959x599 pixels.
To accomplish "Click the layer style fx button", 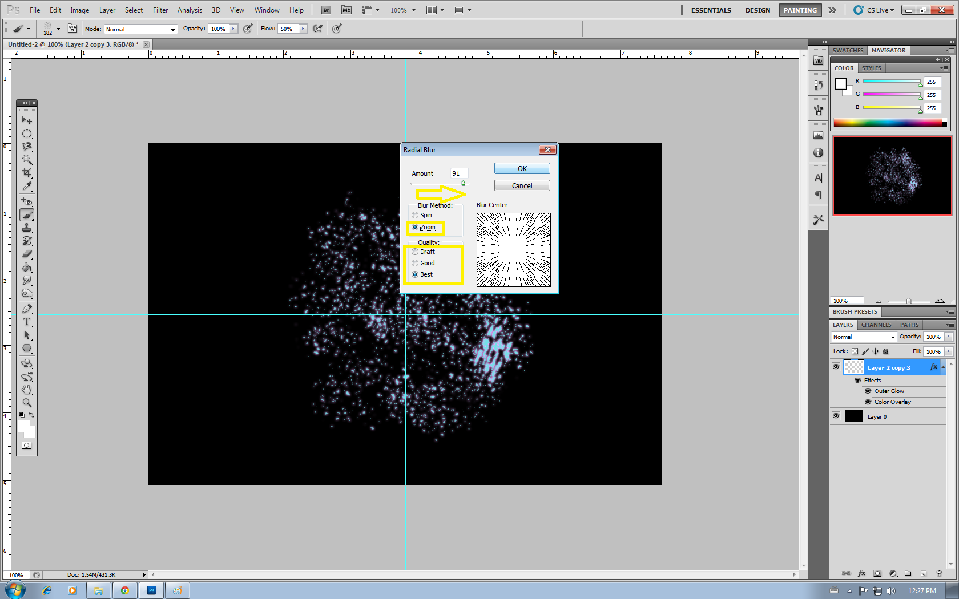I will (x=863, y=573).
